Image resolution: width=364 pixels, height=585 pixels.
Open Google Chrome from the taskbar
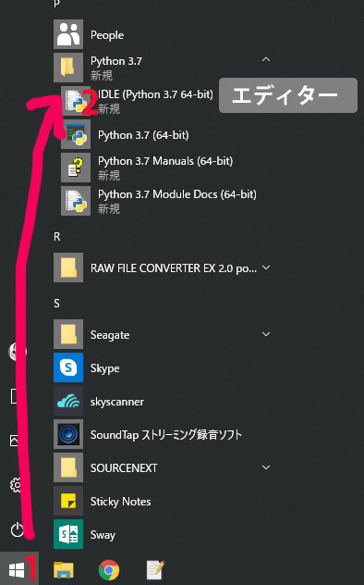pyautogui.click(x=109, y=570)
